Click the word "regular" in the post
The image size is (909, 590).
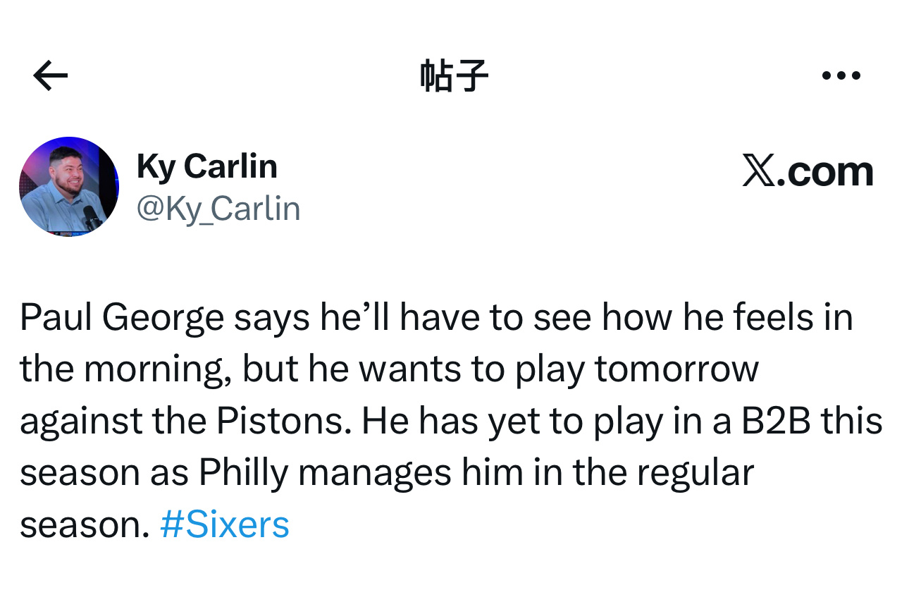pyautogui.click(x=695, y=473)
